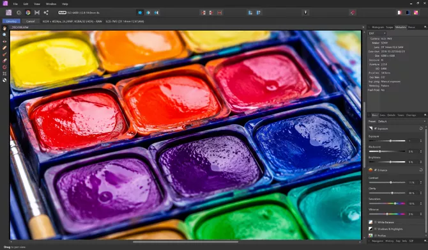Switch to the Photo persona
This screenshot has height=250, width=428.
click(9, 12)
